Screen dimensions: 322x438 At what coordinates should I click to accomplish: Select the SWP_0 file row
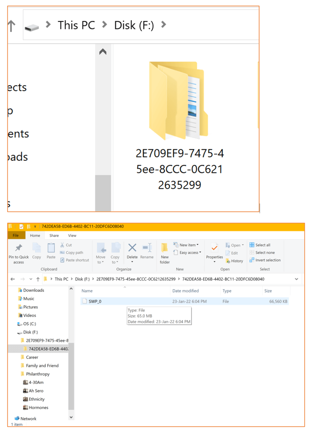184,301
